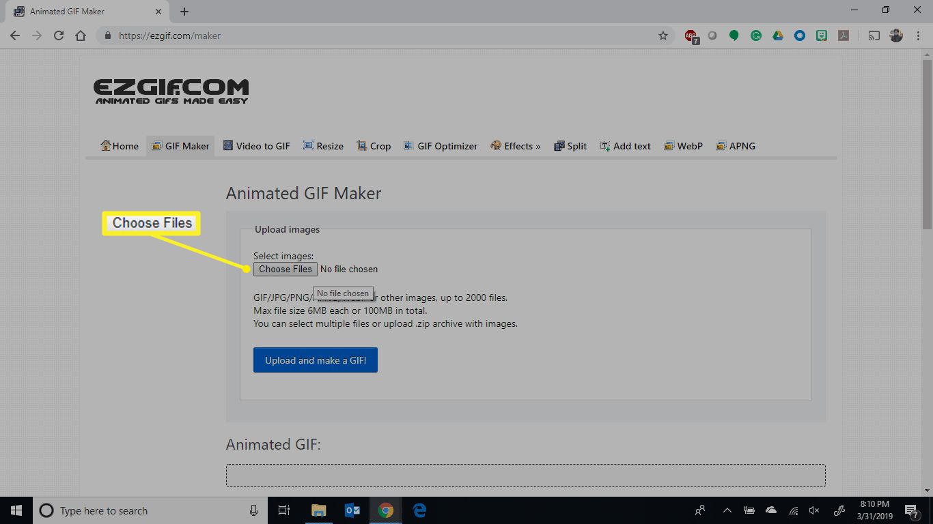Open the Adobe Acrobat extension icon
This screenshot has height=524, width=933.
(x=844, y=35)
